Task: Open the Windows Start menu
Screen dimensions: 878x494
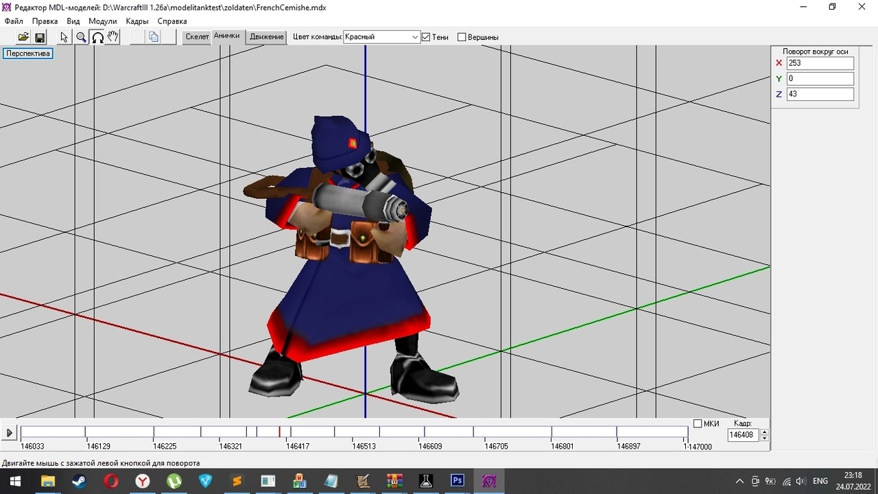Action: 14,481
